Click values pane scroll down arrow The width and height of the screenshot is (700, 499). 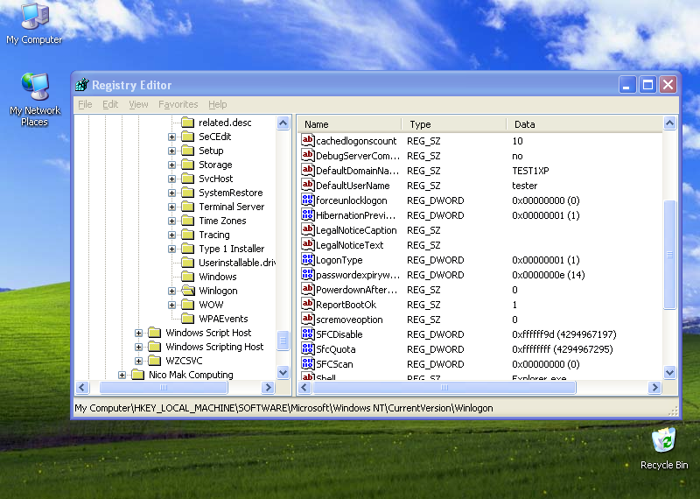(669, 372)
